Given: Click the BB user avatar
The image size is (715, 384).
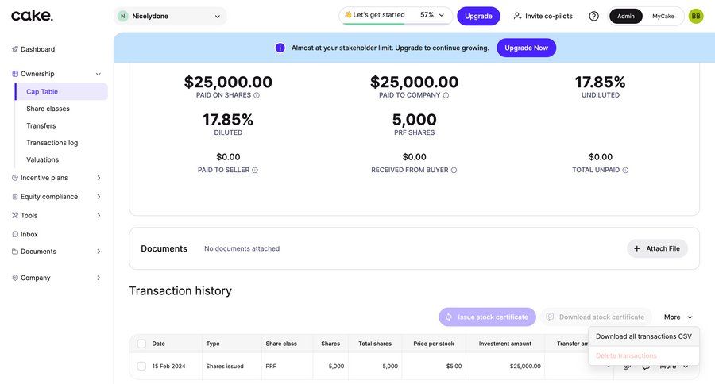Looking at the screenshot, I should 696,16.
